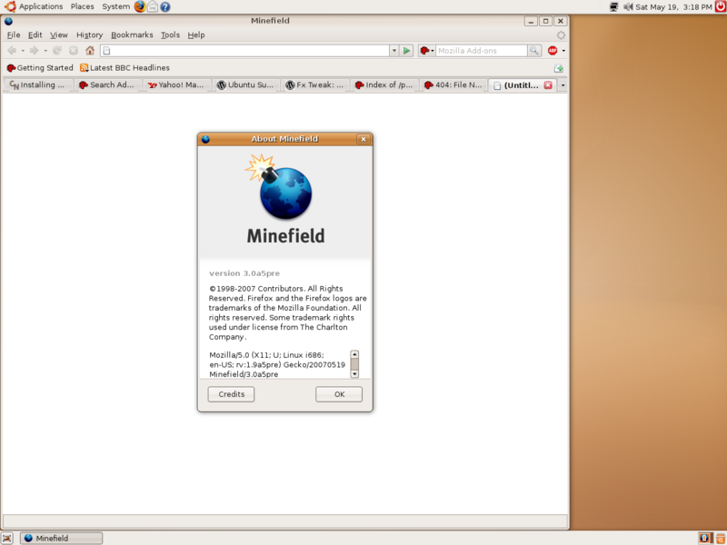Switch to the Yahoo! Ma... tab
The image size is (727, 545).
pos(176,85)
